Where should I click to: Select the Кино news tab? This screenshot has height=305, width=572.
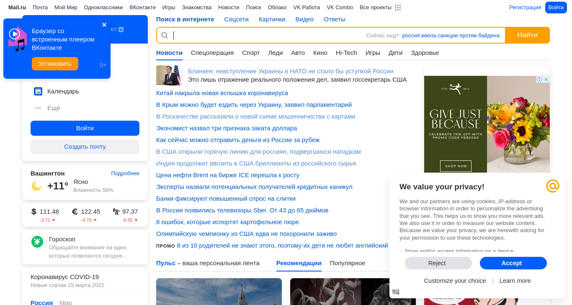[x=320, y=53]
